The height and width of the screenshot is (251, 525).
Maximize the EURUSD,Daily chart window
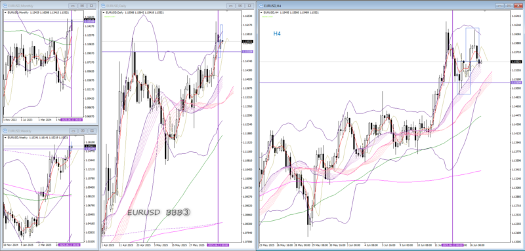point(240,6)
